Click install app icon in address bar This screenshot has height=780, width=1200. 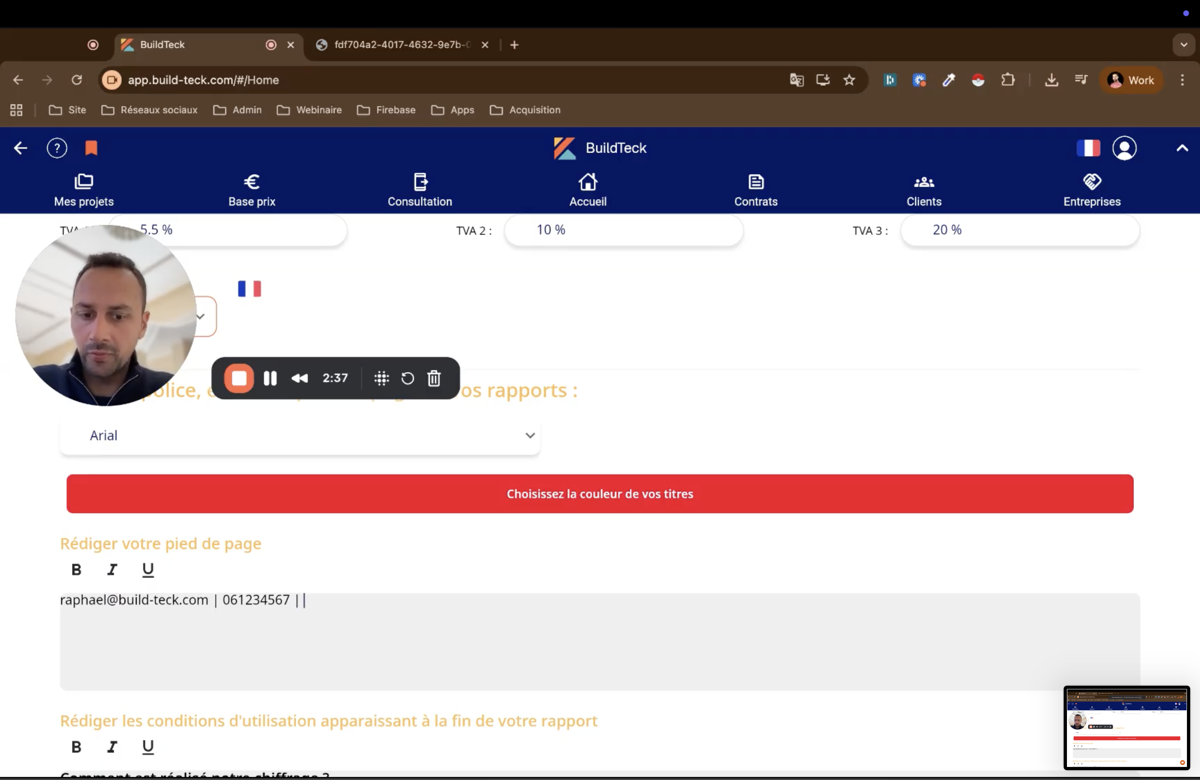point(823,80)
